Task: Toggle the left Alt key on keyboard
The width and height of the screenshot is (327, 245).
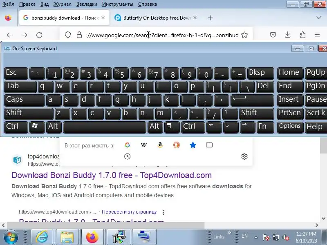Action: point(54,127)
